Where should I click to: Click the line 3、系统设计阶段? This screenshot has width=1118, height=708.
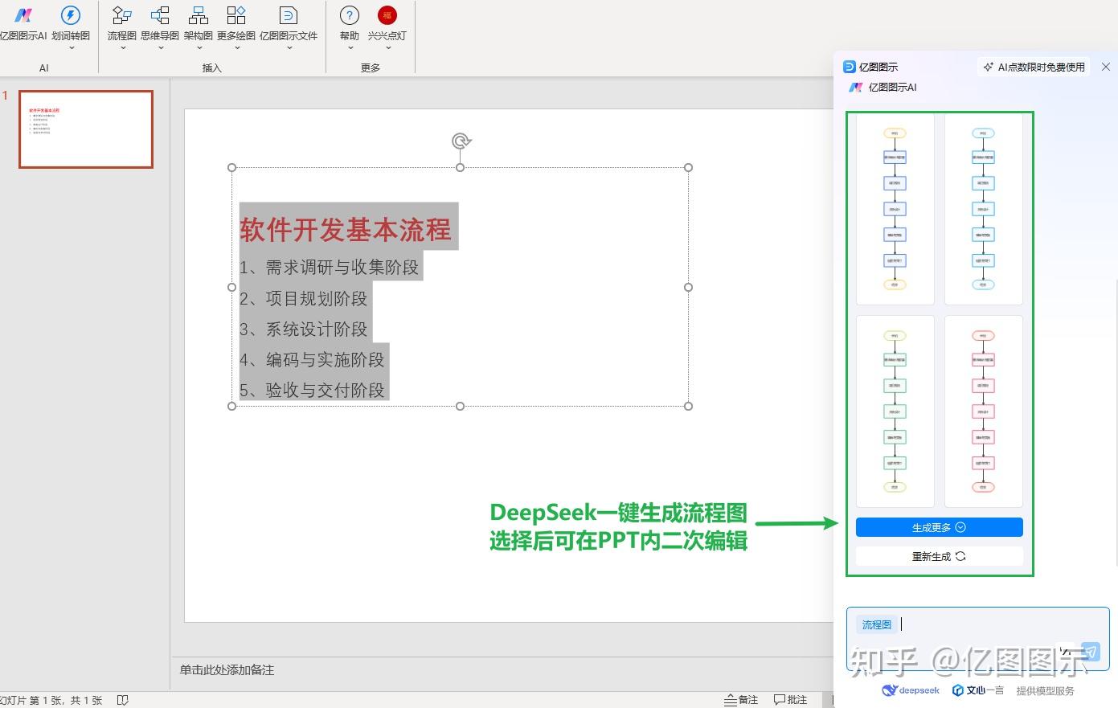coord(303,329)
